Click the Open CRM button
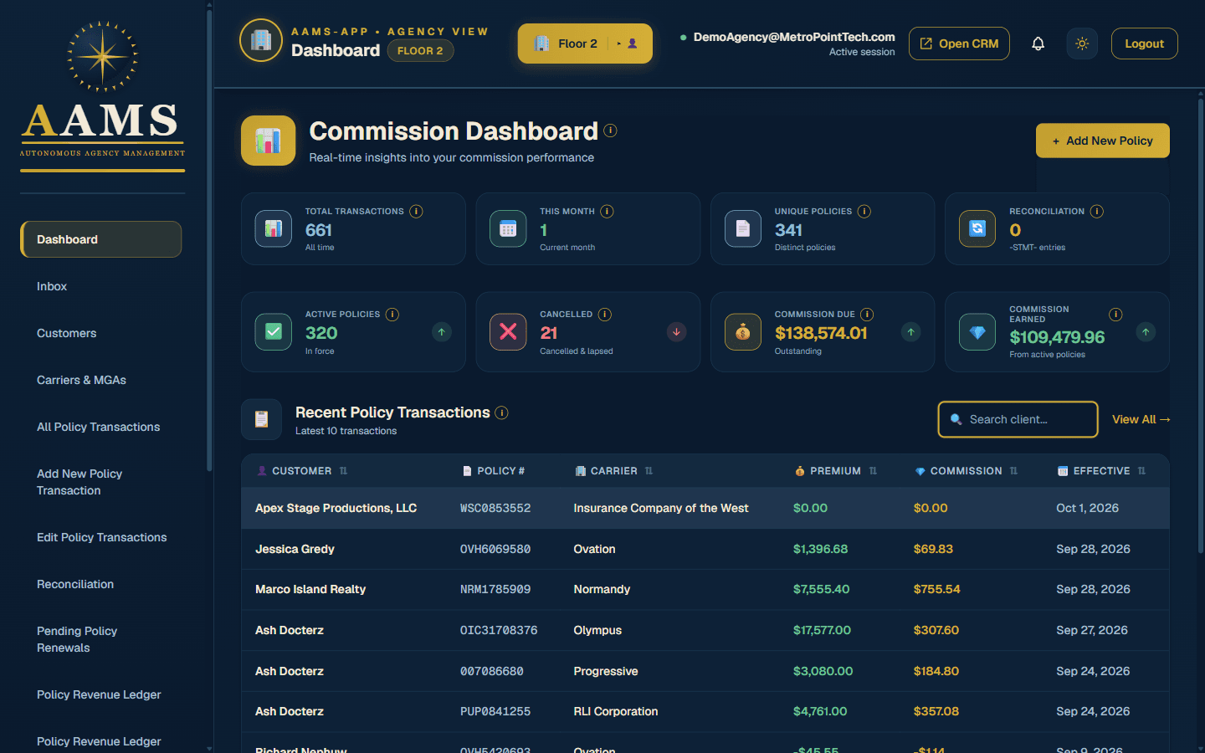 coord(959,44)
